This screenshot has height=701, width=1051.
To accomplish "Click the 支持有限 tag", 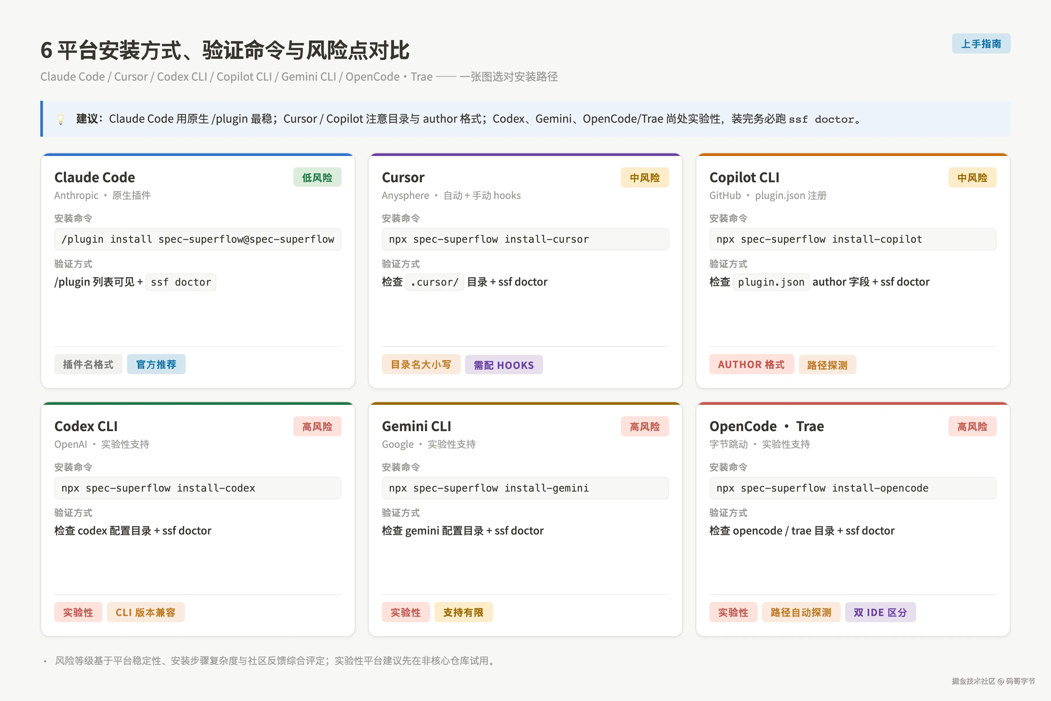I will 463,612.
